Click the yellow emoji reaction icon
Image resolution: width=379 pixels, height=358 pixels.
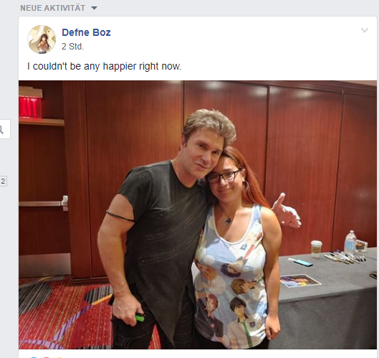click(59, 357)
